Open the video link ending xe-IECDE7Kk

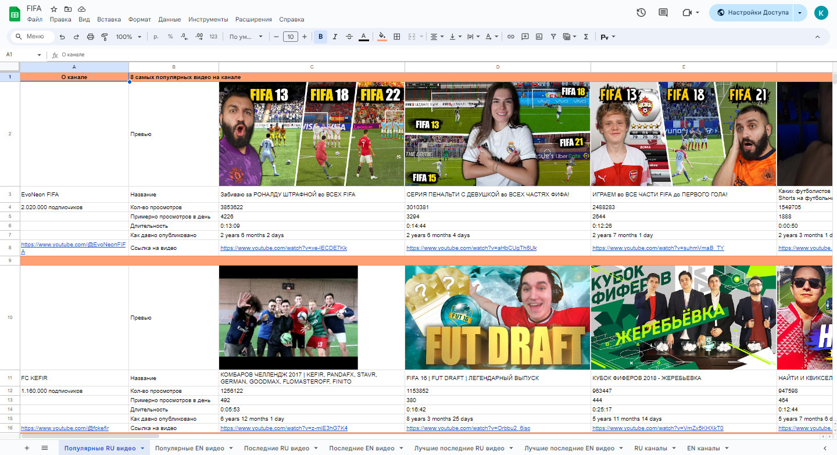[x=284, y=248]
